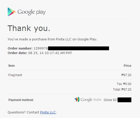The height and width of the screenshot is (118, 140).
Task: Select the Payment method label
Action: coord(21,100)
